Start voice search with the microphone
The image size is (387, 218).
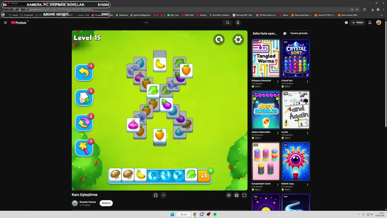coord(238,22)
